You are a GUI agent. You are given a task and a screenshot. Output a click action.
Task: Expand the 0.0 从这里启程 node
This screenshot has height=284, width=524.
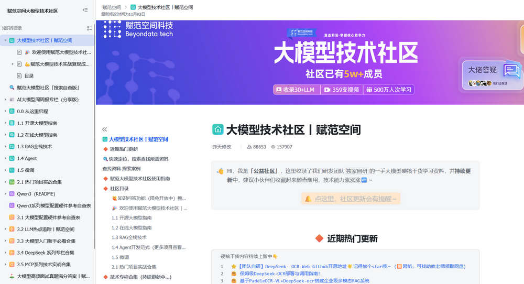coord(5,111)
